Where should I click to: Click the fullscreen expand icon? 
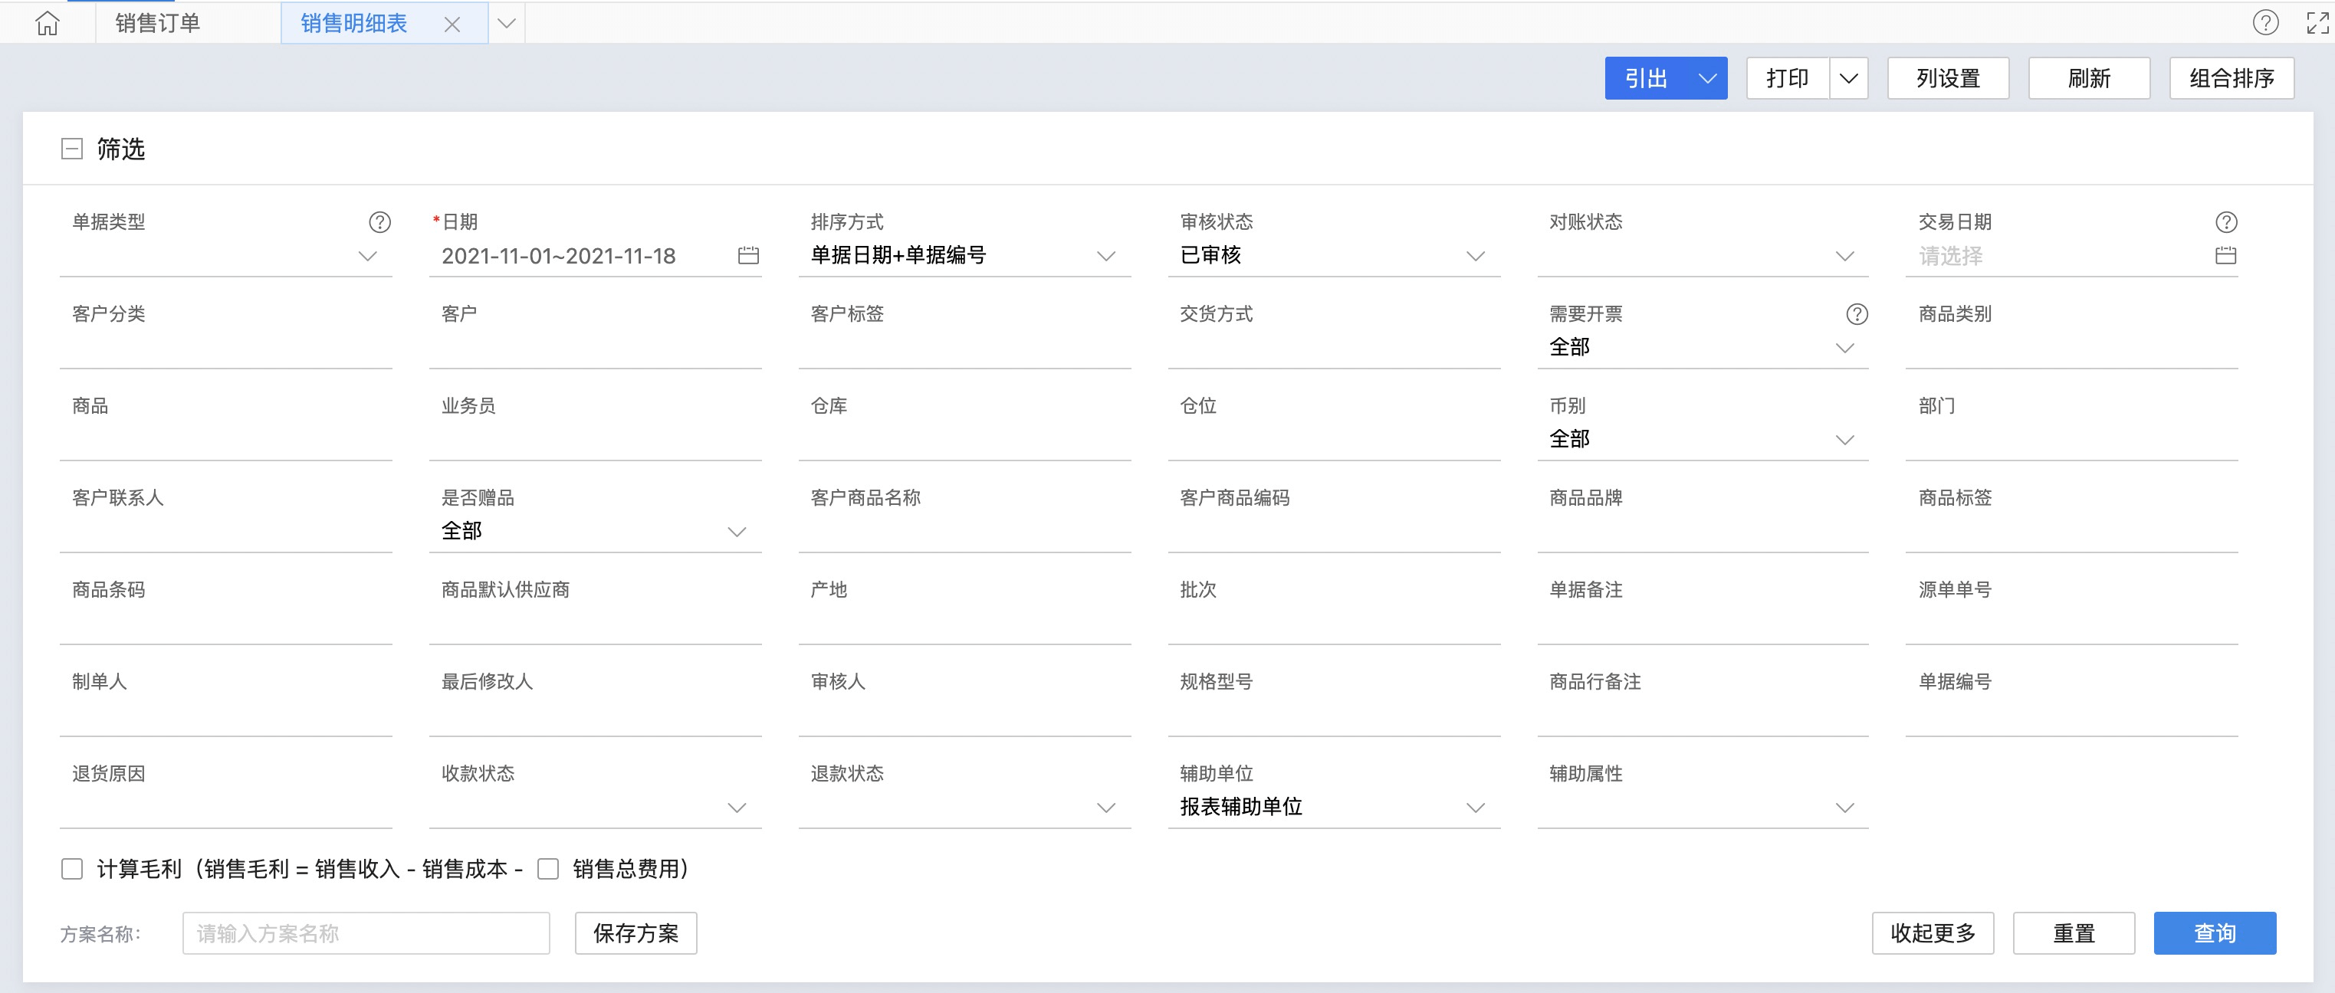2317,23
